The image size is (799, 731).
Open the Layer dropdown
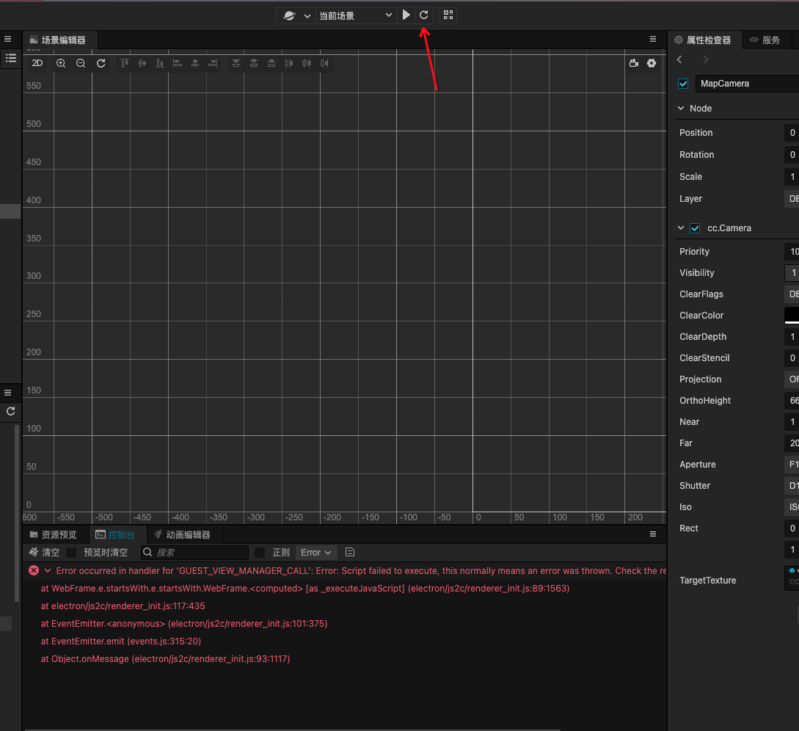pyautogui.click(x=792, y=199)
